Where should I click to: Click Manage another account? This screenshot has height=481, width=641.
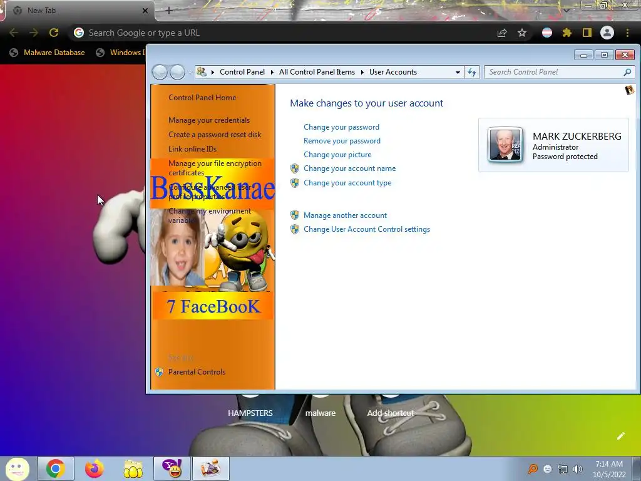pos(345,215)
